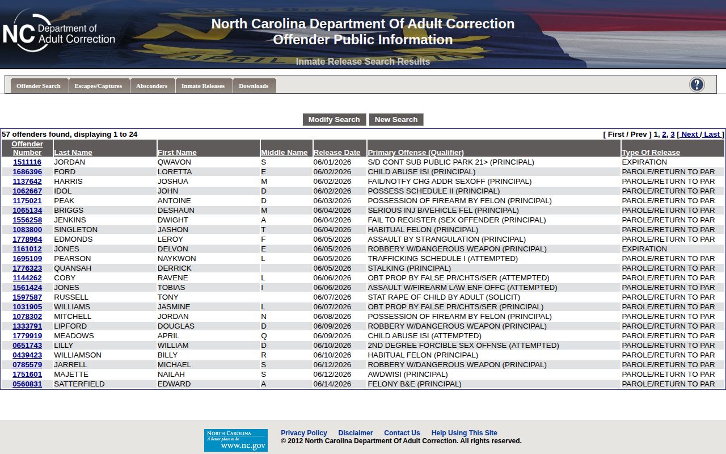Click the Next page link
Viewport: 726px width, 454px height.
[x=689, y=134]
